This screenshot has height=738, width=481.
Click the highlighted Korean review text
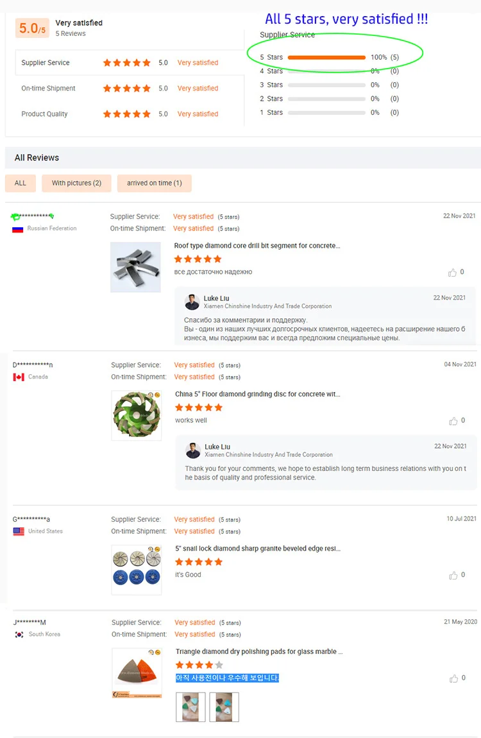pyautogui.click(x=227, y=678)
